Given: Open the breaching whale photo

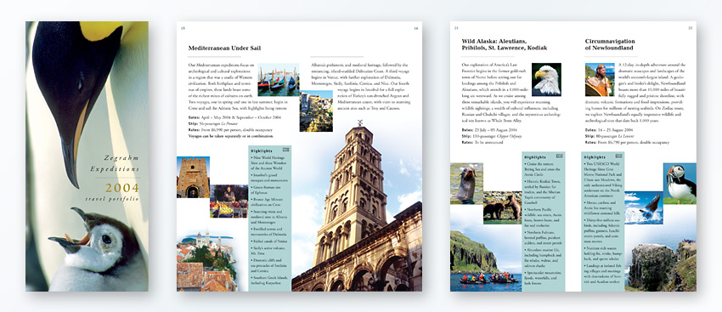Looking at the screenshot, I should [x=644, y=207].
